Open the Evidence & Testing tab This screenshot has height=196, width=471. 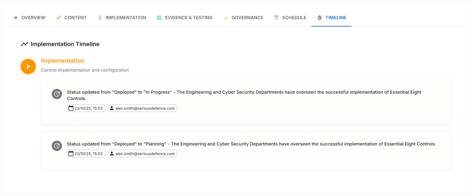[185, 18]
